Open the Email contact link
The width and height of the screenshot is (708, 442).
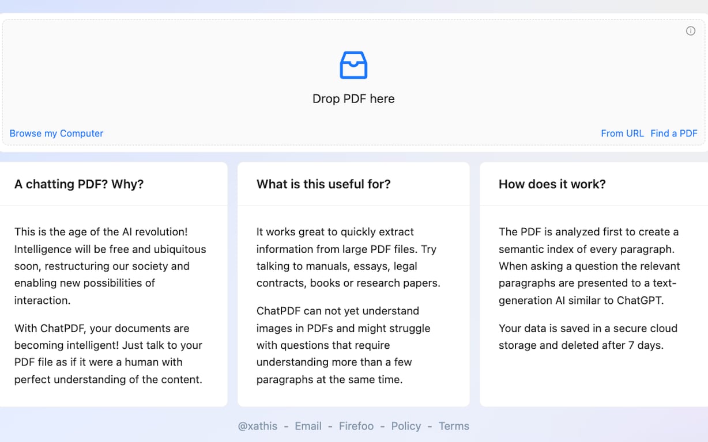point(308,426)
